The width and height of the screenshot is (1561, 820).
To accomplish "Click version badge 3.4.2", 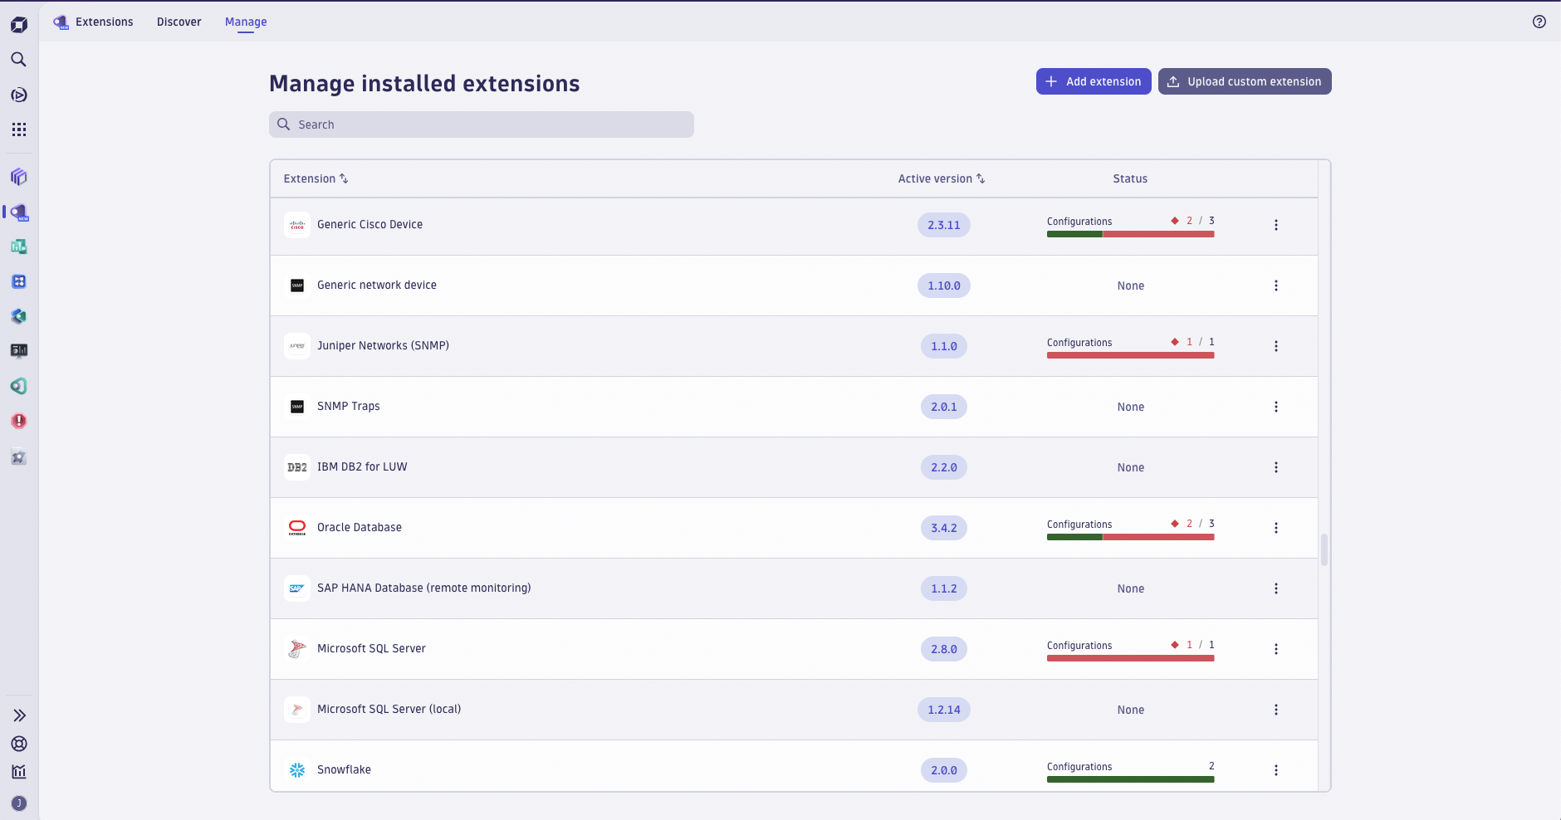I will pyautogui.click(x=944, y=528).
